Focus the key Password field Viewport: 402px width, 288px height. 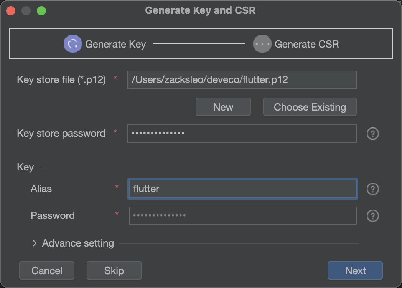[x=242, y=216]
